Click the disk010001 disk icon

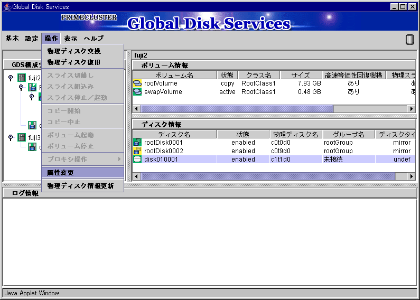[137, 160]
